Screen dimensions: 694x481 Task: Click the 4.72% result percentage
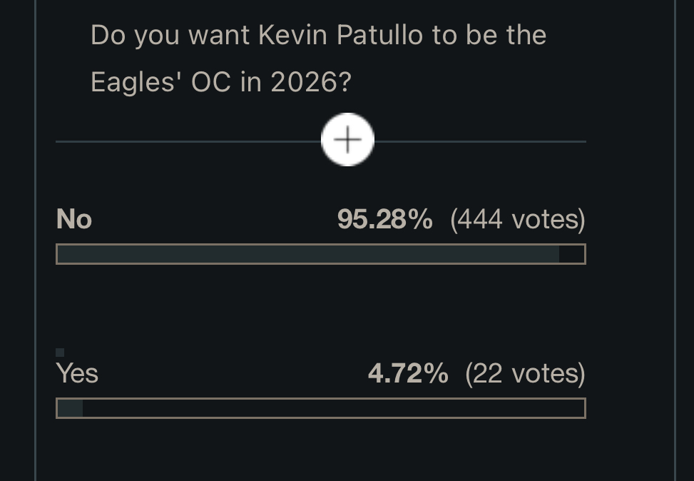(x=408, y=373)
